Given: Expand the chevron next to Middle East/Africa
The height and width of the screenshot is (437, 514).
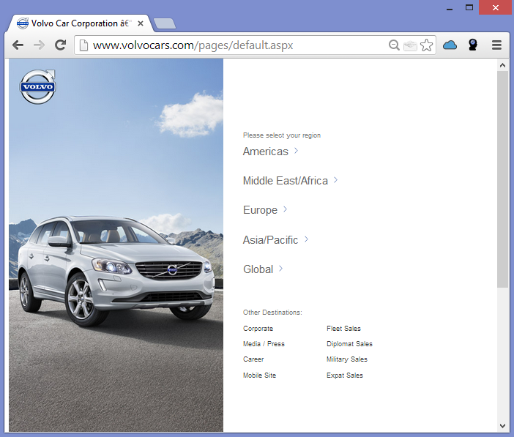Looking at the screenshot, I should [335, 180].
